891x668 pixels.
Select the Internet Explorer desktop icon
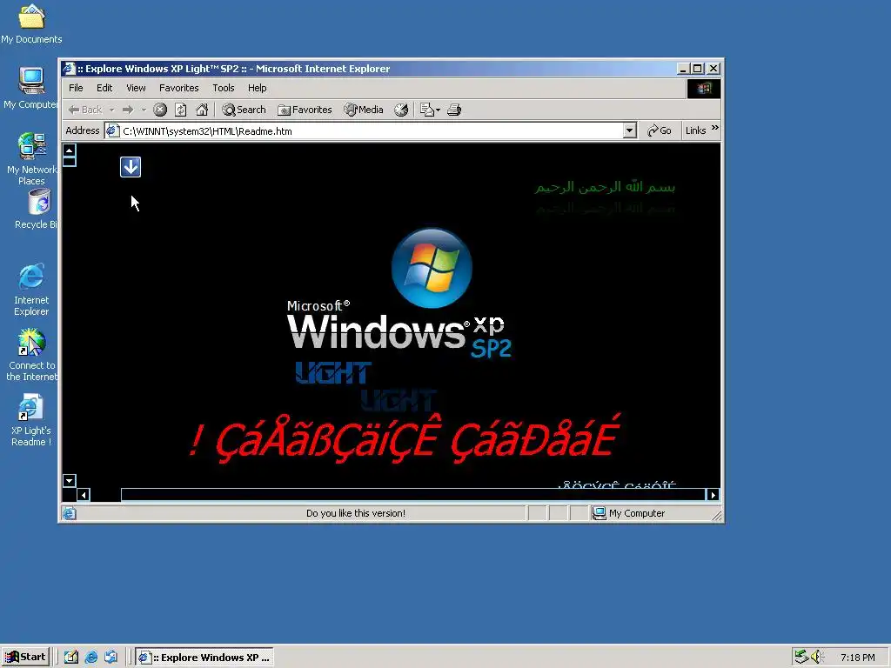[31, 290]
